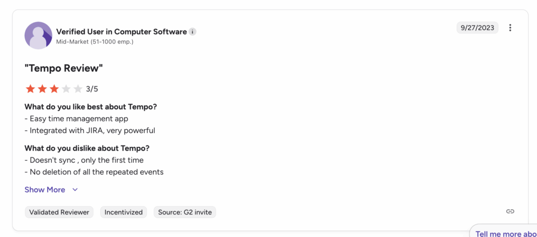
Task: Click the reviewer profile avatar
Action: coord(38,36)
